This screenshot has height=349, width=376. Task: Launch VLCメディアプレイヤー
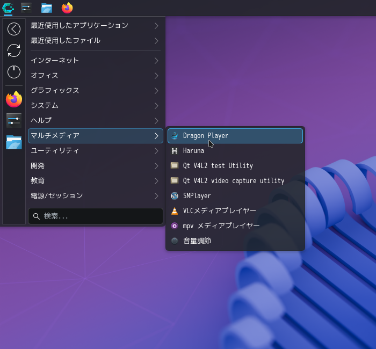coord(235,211)
